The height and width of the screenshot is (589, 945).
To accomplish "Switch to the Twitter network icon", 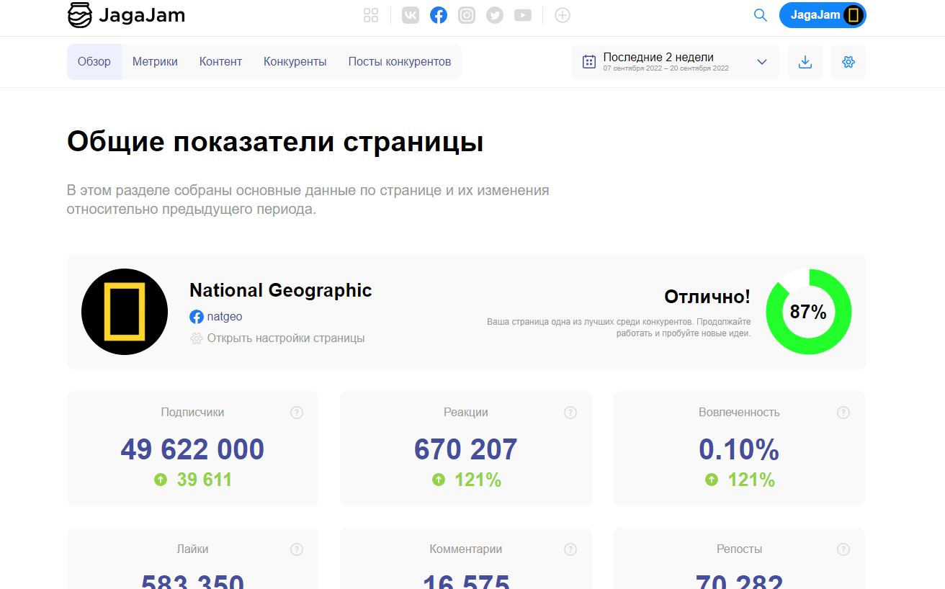I will tap(495, 15).
